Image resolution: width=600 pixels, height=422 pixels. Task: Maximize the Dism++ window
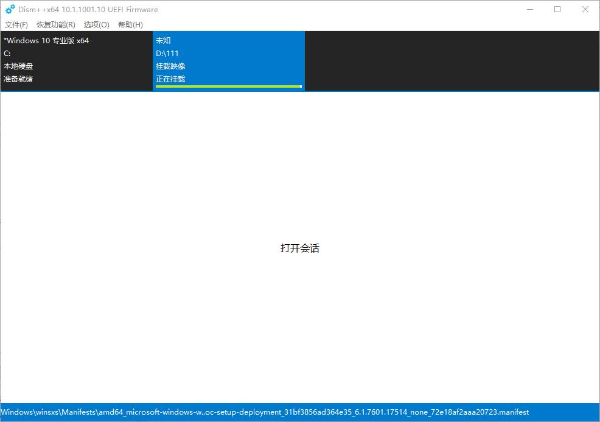point(557,9)
